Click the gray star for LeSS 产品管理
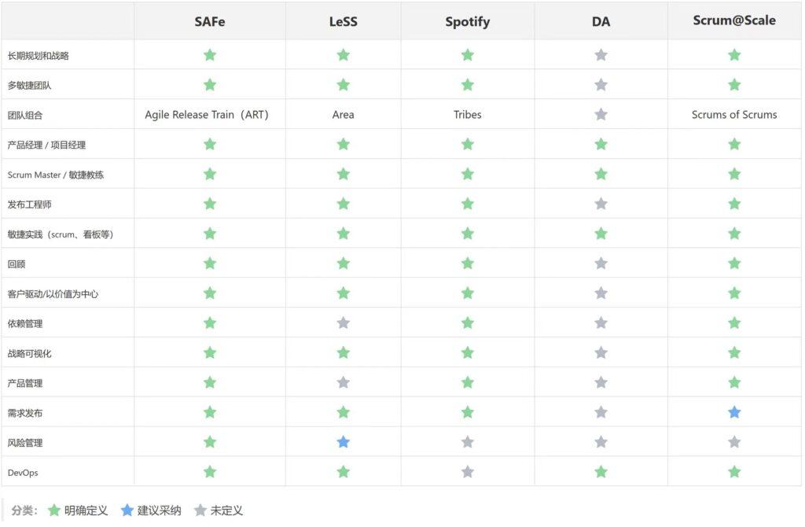The height and width of the screenshot is (527, 805). [x=343, y=382]
